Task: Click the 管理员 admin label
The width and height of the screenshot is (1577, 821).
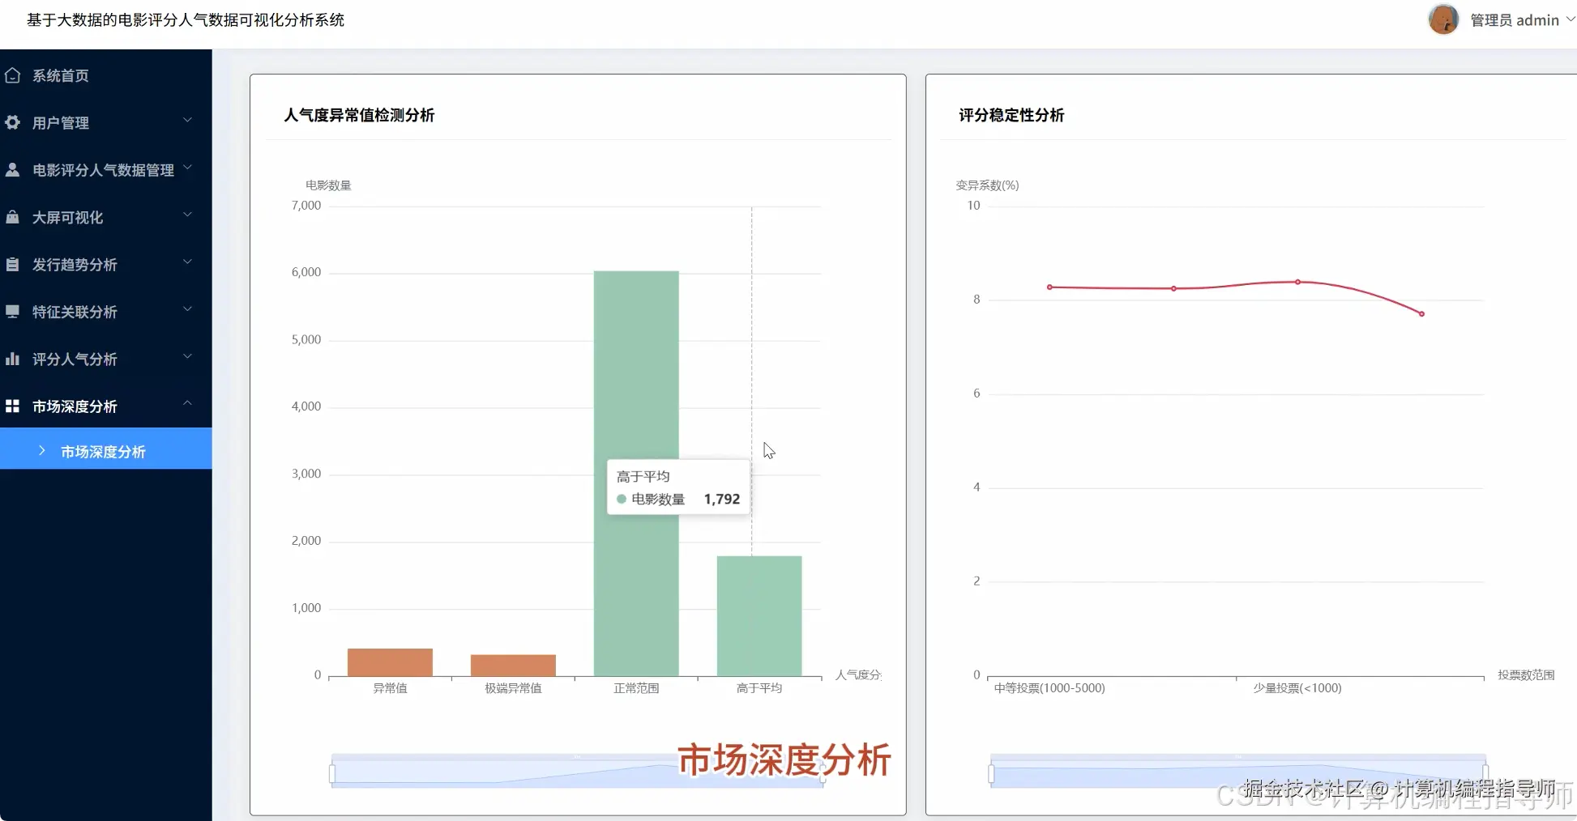Action: [x=1514, y=19]
